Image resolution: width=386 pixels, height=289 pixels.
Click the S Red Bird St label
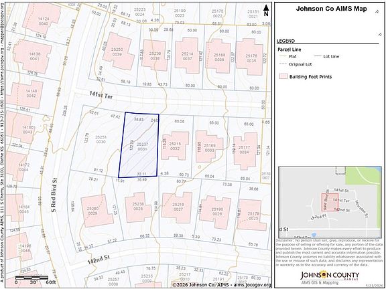(54, 195)
